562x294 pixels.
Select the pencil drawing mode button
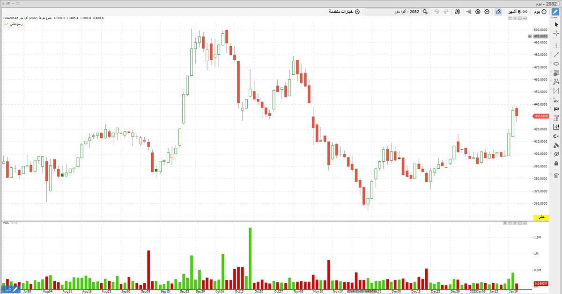point(556,11)
